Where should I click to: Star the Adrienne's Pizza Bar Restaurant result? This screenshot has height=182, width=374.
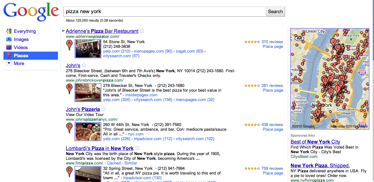click(142, 31)
